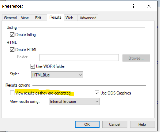160x132 pixels.
Task: Select the Results tab
Action: click(55, 17)
